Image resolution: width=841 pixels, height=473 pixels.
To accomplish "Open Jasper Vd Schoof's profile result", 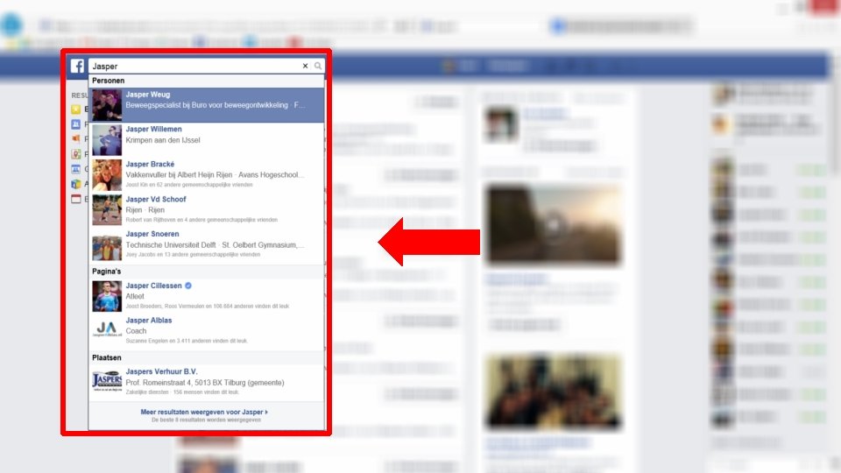I will pyautogui.click(x=207, y=209).
